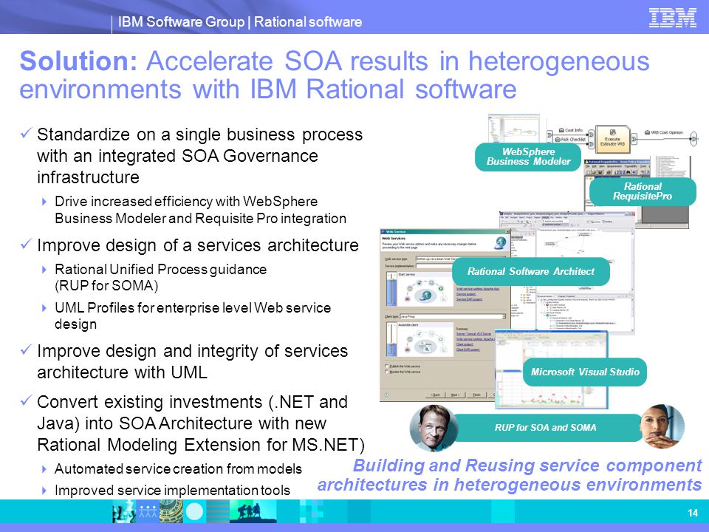Click the text Improved service implementation tools
This screenshot has height=532, width=709.
(x=172, y=491)
